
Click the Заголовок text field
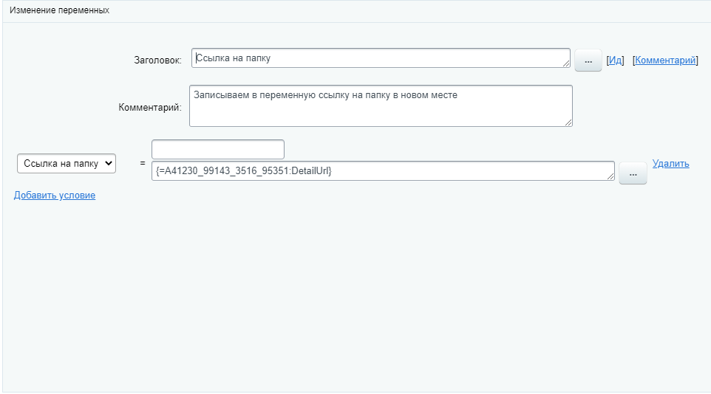click(380, 58)
